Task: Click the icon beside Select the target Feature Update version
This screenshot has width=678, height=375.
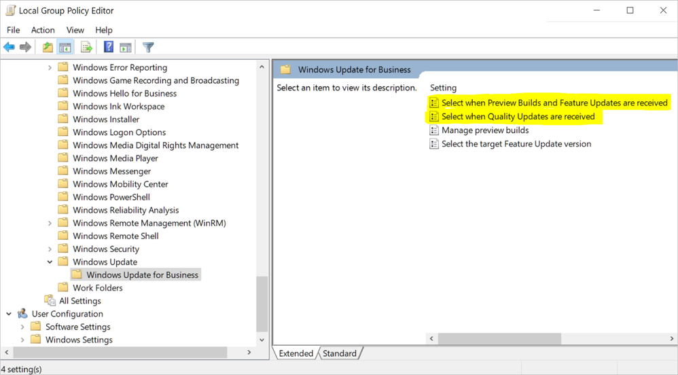Action: tap(433, 144)
